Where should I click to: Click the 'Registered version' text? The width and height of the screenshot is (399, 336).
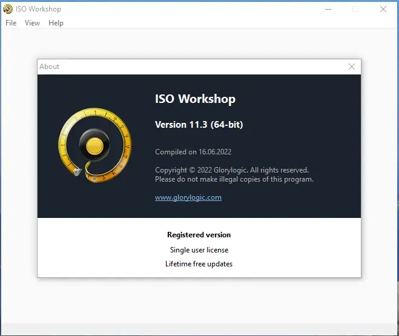coord(199,235)
